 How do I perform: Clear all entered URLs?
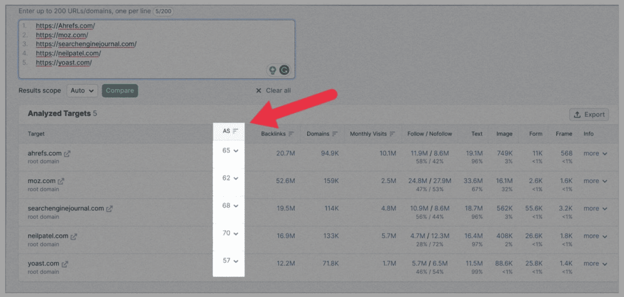[273, 90]
